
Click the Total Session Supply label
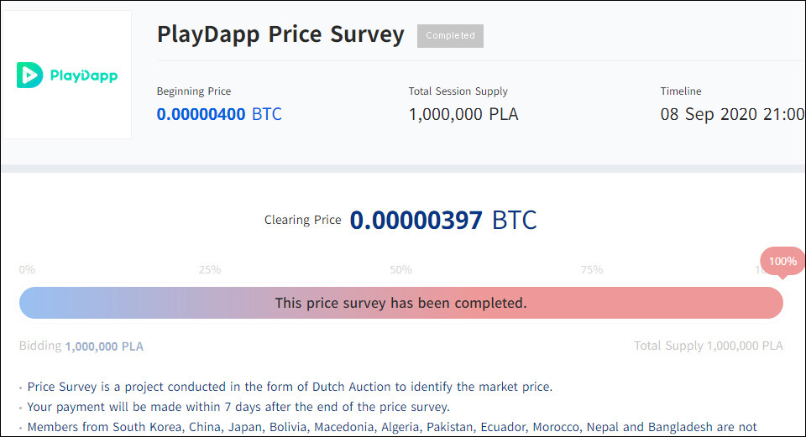click(458, 91)
